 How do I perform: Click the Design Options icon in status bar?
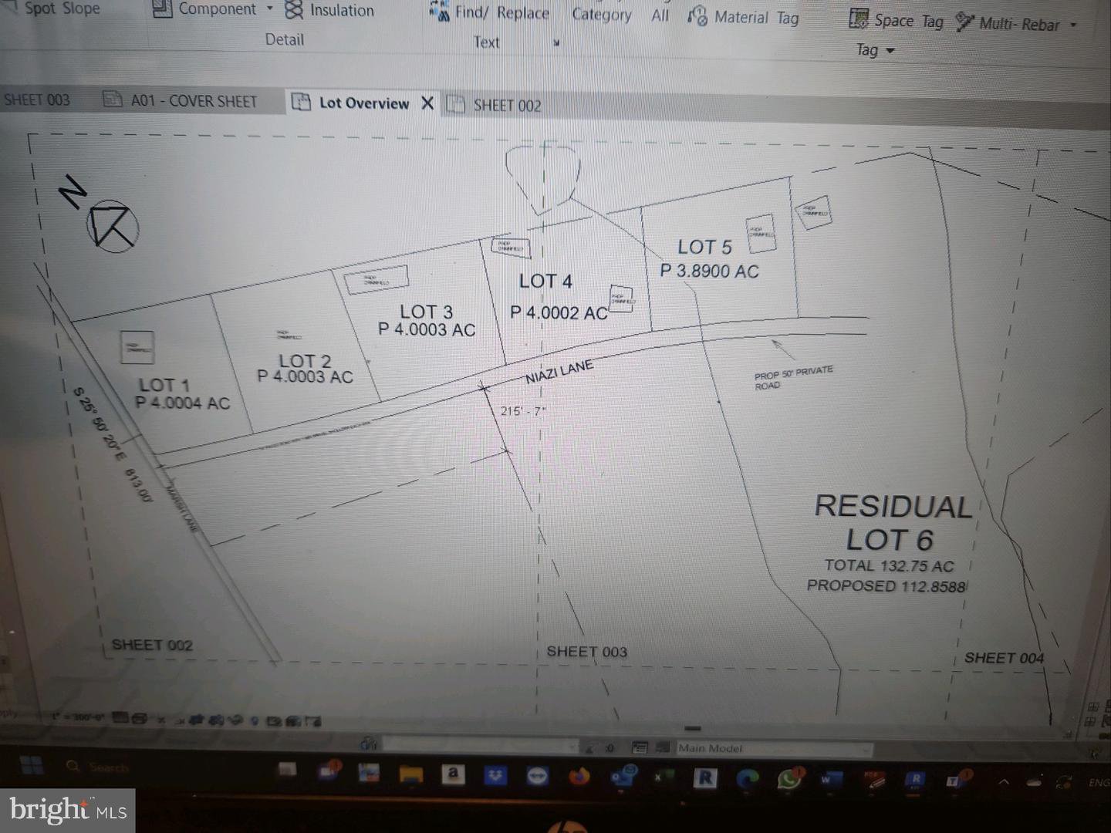640,747
